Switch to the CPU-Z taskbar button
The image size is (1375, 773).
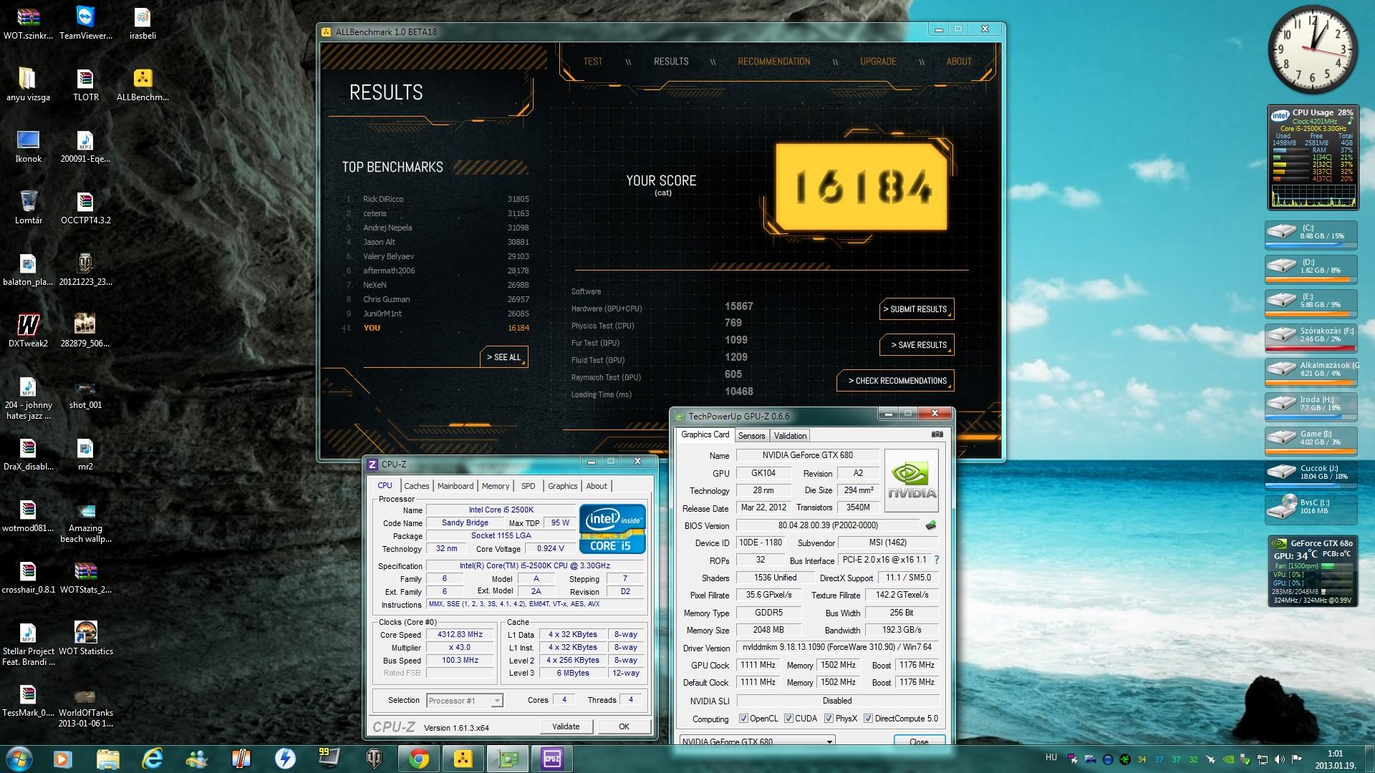(x=551, y=759)
